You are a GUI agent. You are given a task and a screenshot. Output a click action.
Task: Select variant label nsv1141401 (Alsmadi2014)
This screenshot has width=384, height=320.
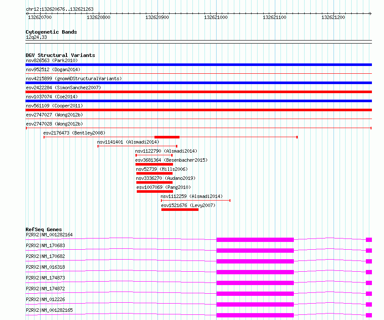tap(128, 142)
